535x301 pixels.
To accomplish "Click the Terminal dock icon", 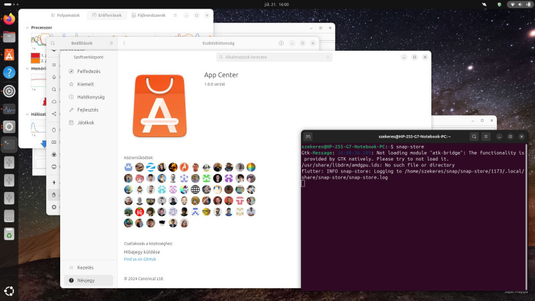I will point(9,144).
